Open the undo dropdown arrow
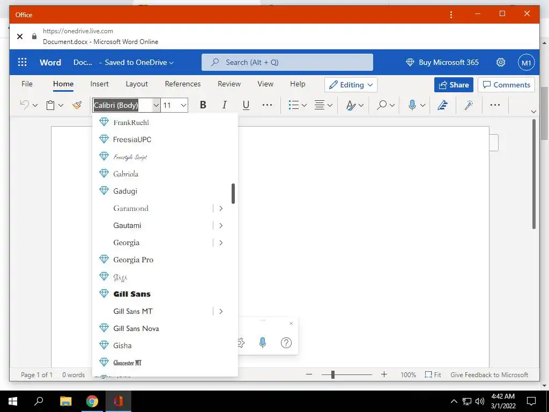Screen dimensions: 549x412 click(35, 105)
